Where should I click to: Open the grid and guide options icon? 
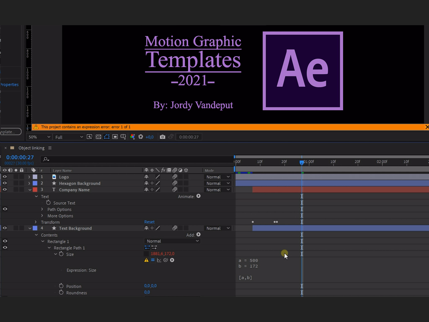click(x=124, y=137)
